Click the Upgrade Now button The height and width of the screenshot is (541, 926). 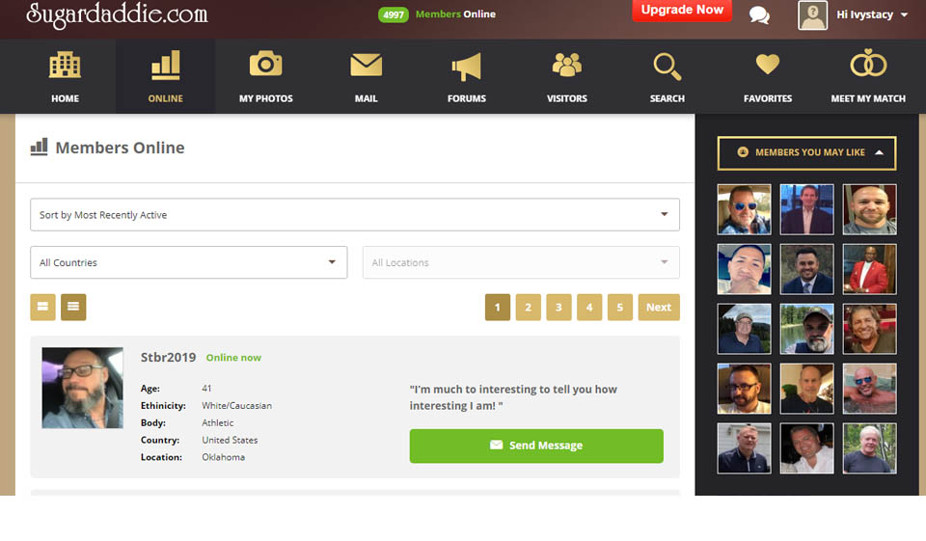click(x=681, y=11)
